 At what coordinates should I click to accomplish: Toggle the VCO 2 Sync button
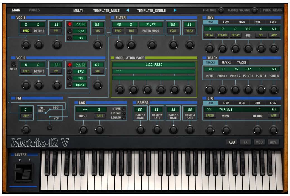point(13,64)
